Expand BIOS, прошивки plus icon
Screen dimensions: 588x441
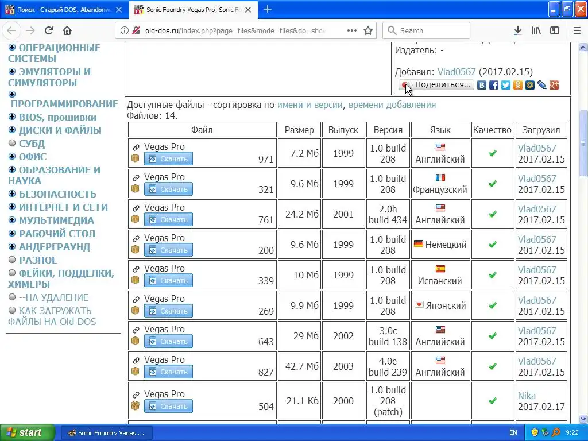[x=12, y=117]
